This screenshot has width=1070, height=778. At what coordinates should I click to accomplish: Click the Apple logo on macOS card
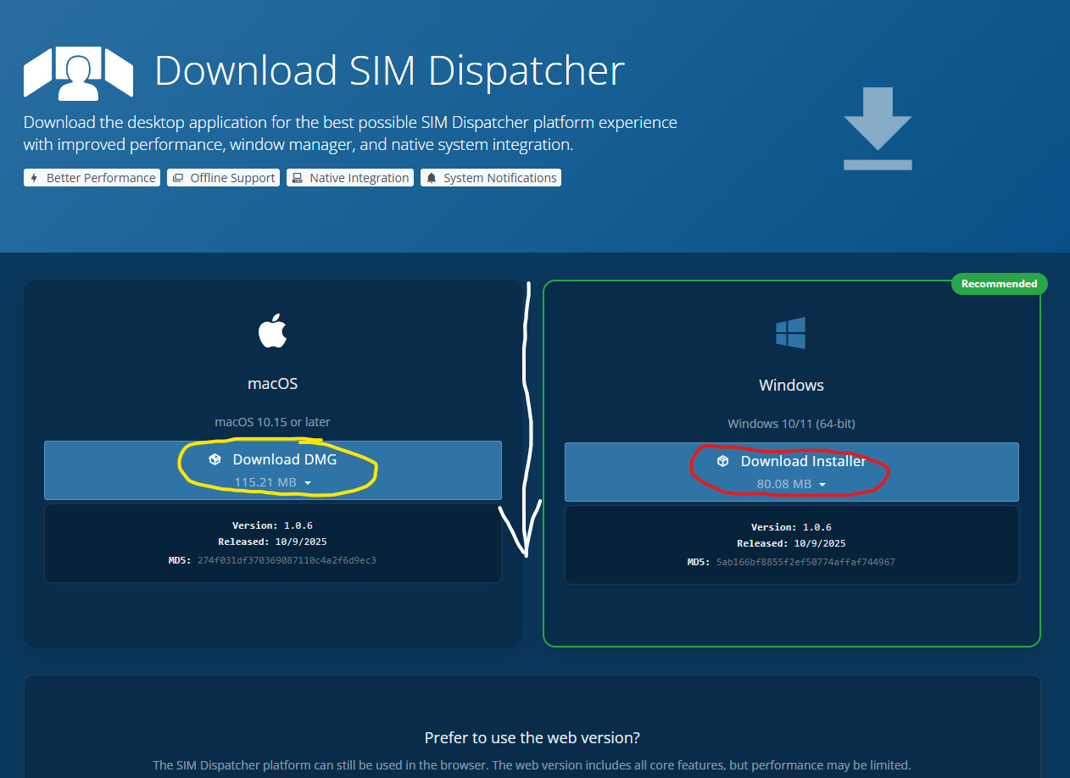coord(272,331)
